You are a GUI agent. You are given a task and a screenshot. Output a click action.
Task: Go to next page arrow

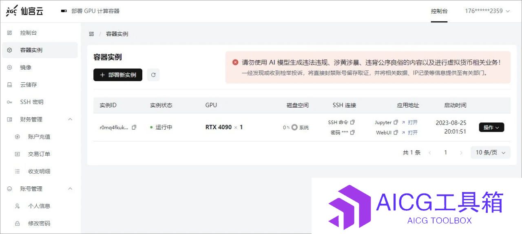point(461,153)
